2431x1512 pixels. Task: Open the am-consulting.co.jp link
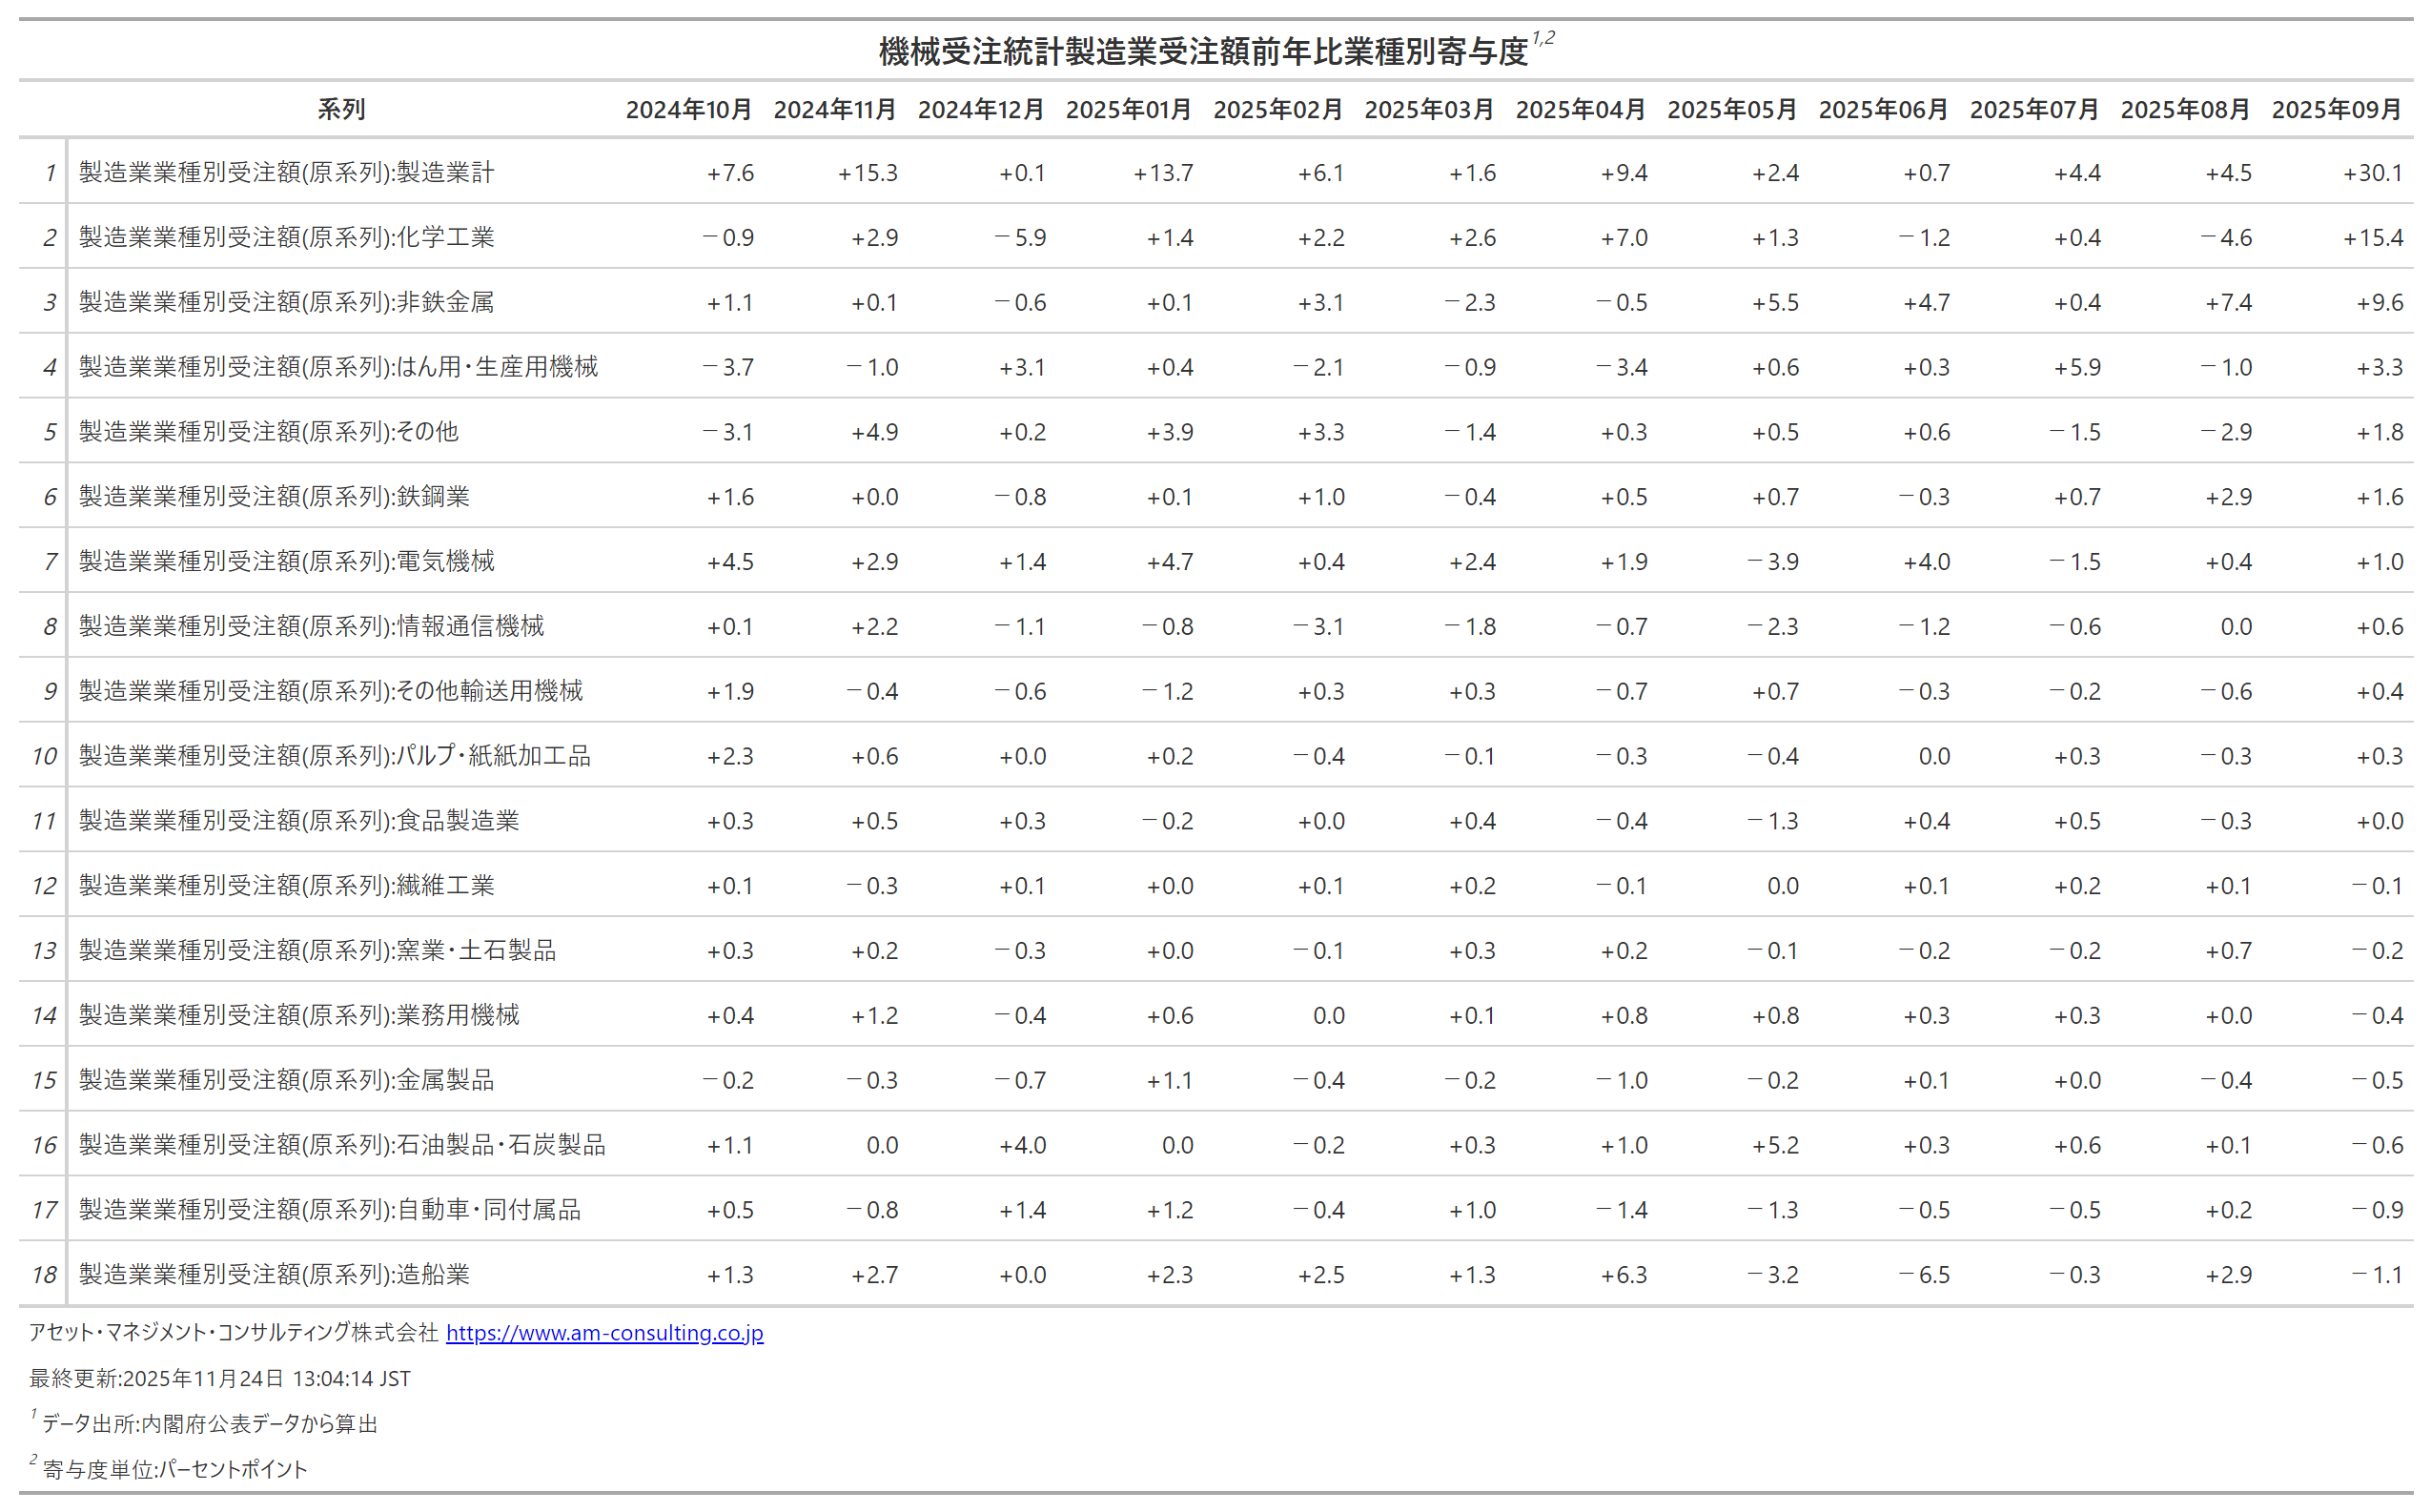pos(604,1333)
